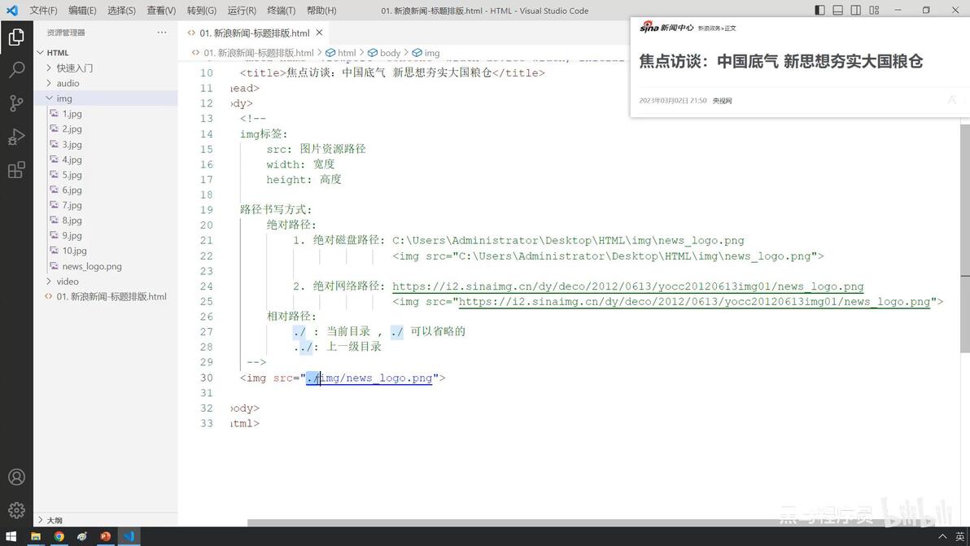The height and width of the screenshot is (546, 970).
Task: Open the Explorer view in activity bar
Action: tap(17, 37)
